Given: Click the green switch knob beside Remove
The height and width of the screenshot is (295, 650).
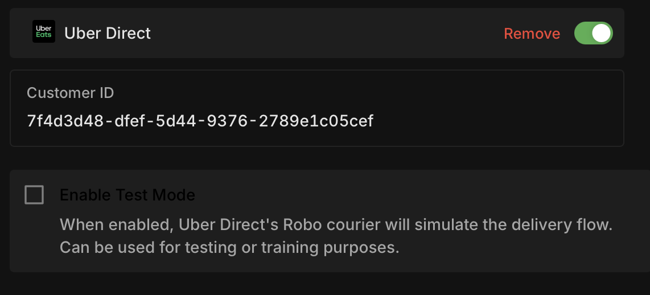Looking at the screenshot, I should tap(601, 33).
